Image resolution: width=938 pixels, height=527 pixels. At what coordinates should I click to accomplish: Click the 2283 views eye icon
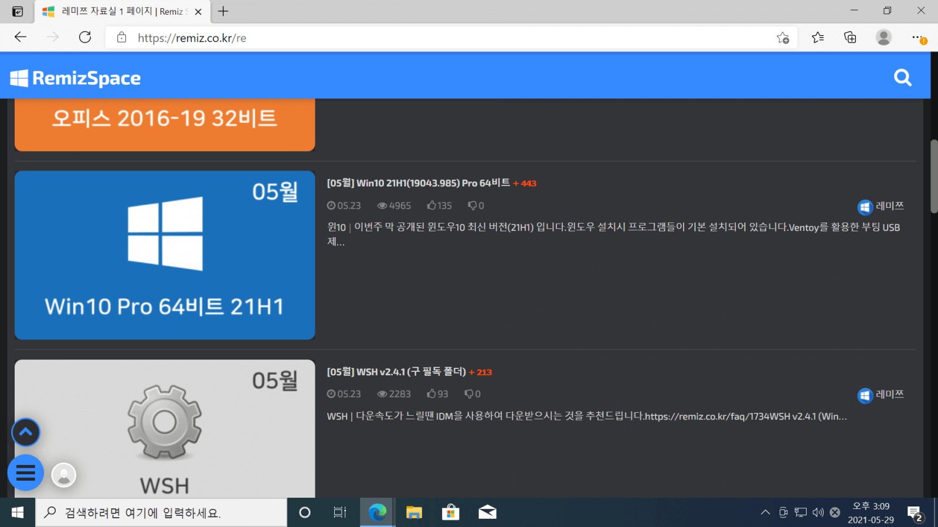382,394
